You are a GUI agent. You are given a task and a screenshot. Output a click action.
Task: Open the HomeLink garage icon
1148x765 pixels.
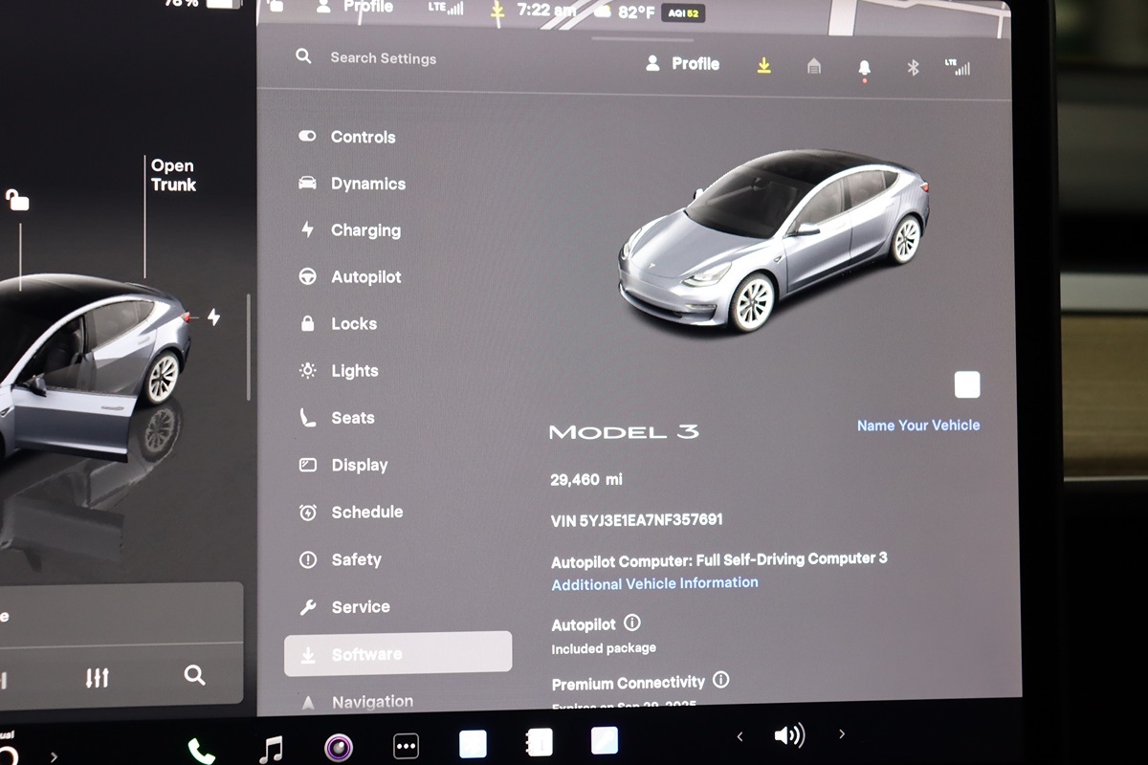(x=814, y=66)
